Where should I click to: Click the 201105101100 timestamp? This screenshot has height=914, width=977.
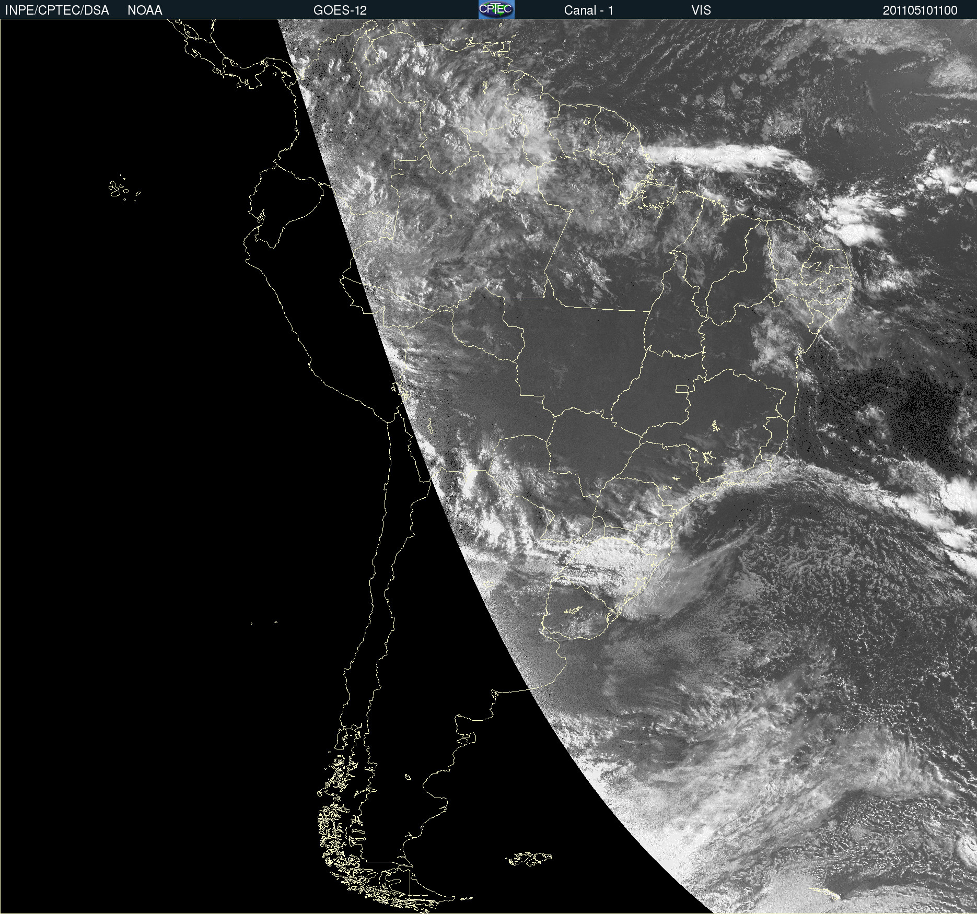click(x=920, y=10)
